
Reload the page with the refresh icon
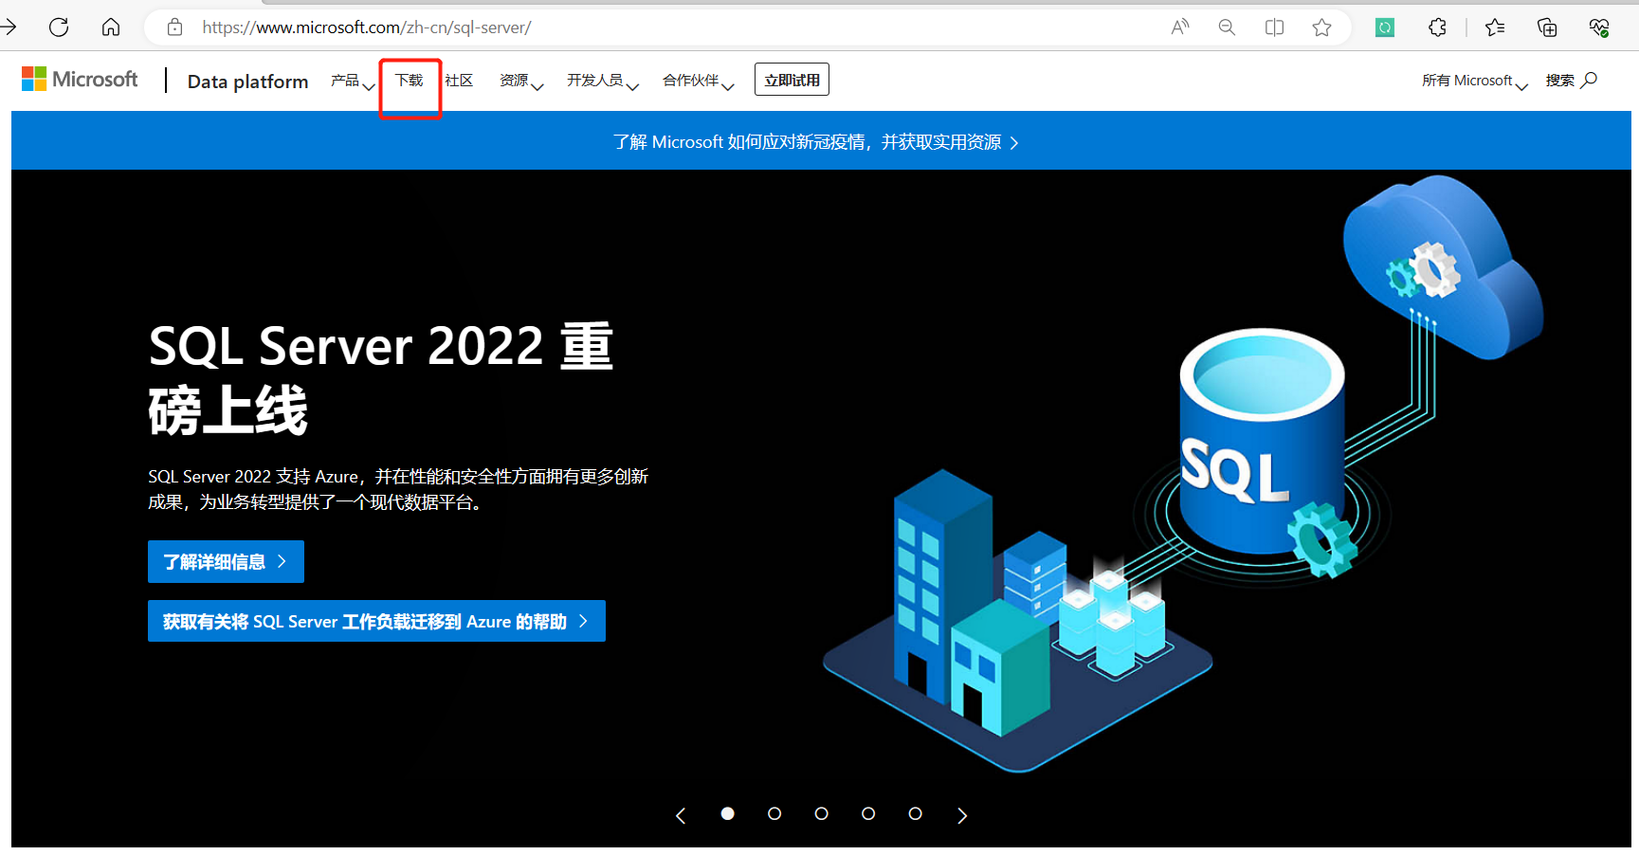tap(59, 27)
